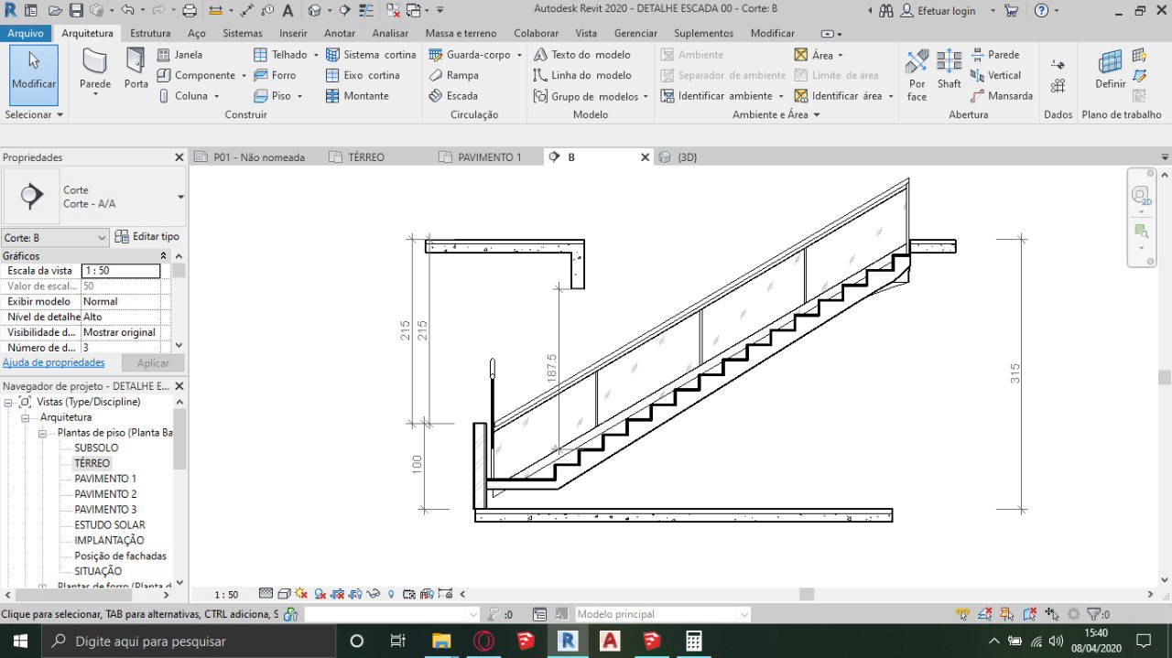This screenshot has width=1172, height=658.
Task: Click Efetuar login button
Action: pos(939,11)
